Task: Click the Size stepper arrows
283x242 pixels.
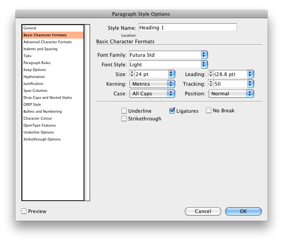Action: tap(132, 74)
